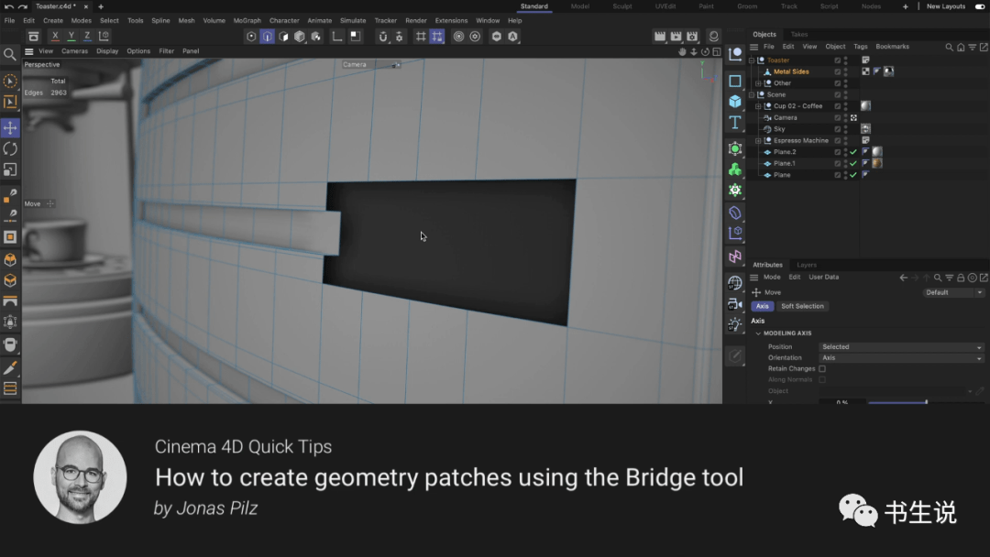Switch to Points mode icon
The width and height of the screenshot is (990, 557).
(251, 37)
